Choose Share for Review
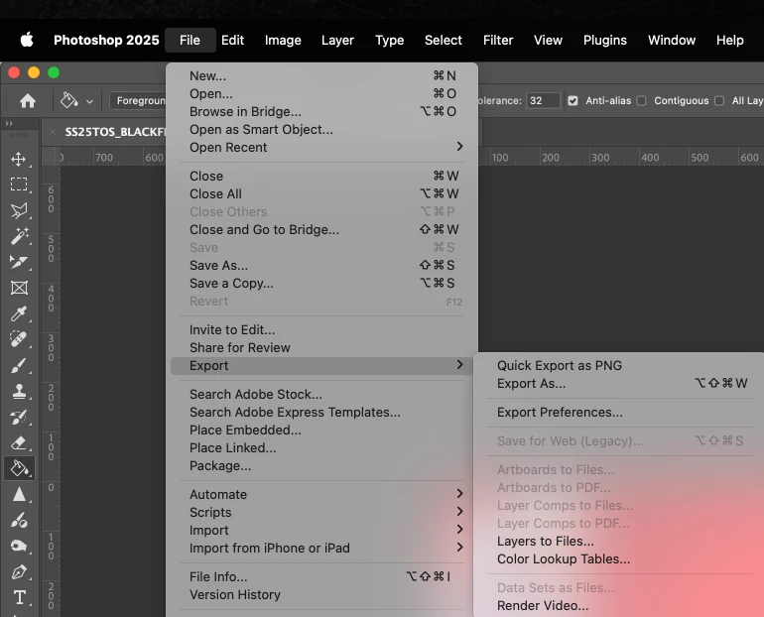764x617 pixels. click(321, 348)
